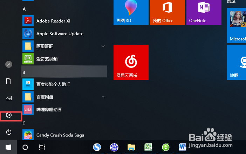The height and width of the screenshot is (154, 246).
Task: Select the letter B section header
Action: pos(64,72)
